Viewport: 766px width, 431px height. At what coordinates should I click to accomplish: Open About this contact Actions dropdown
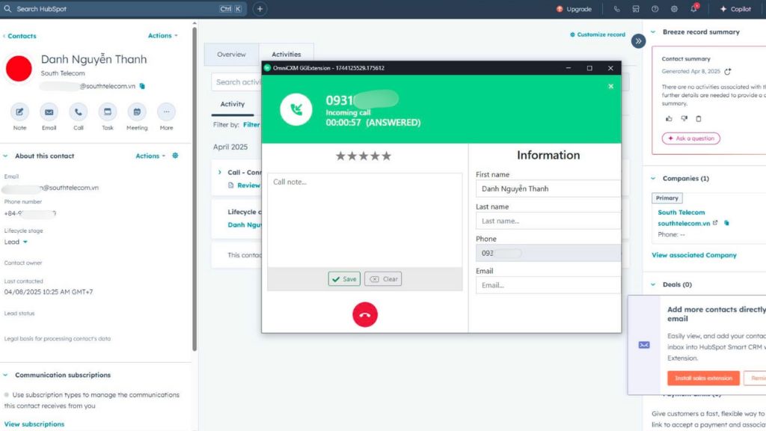(x=150, y=156)
